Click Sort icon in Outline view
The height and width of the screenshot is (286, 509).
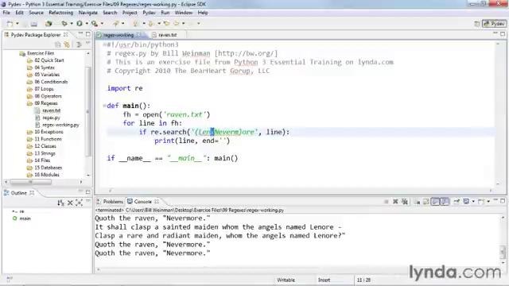[x=60, y=203]
